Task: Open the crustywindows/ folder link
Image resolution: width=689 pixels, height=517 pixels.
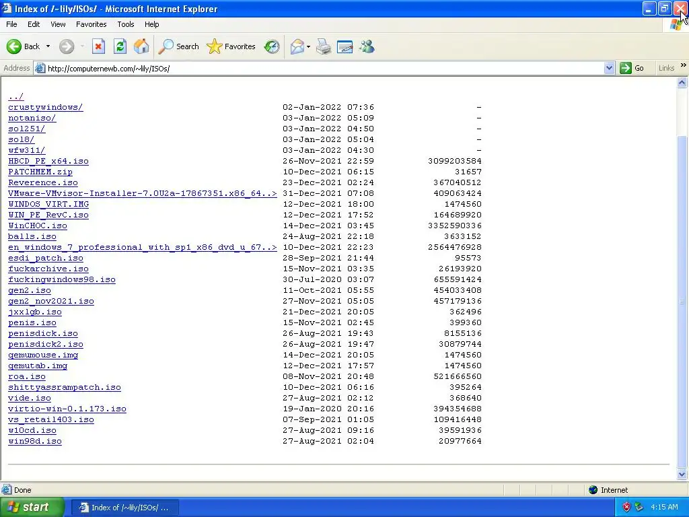Action: point(45,107)
